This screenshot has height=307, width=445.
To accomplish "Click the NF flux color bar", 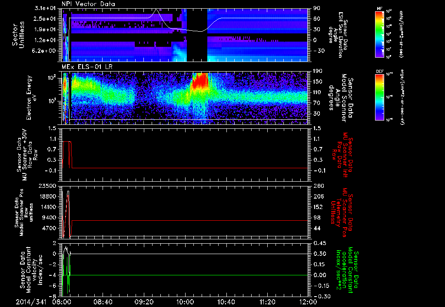I will [380, 34].
